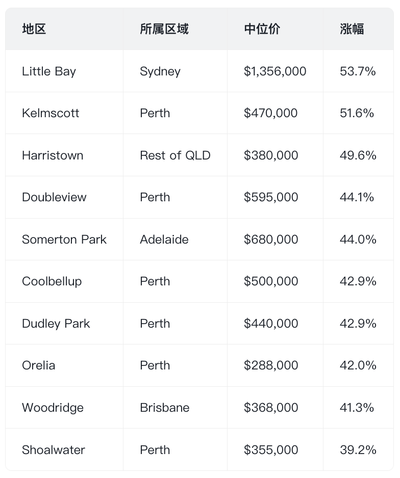Click the Harristown row name

click(53, 155)
